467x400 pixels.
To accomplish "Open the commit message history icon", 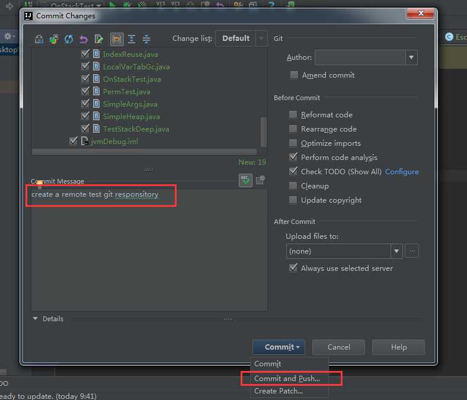I will coord(260,180).
